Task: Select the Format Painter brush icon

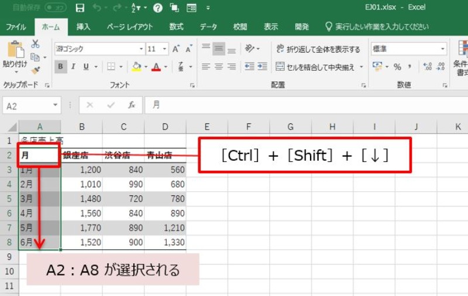Action: pos(35,70)
